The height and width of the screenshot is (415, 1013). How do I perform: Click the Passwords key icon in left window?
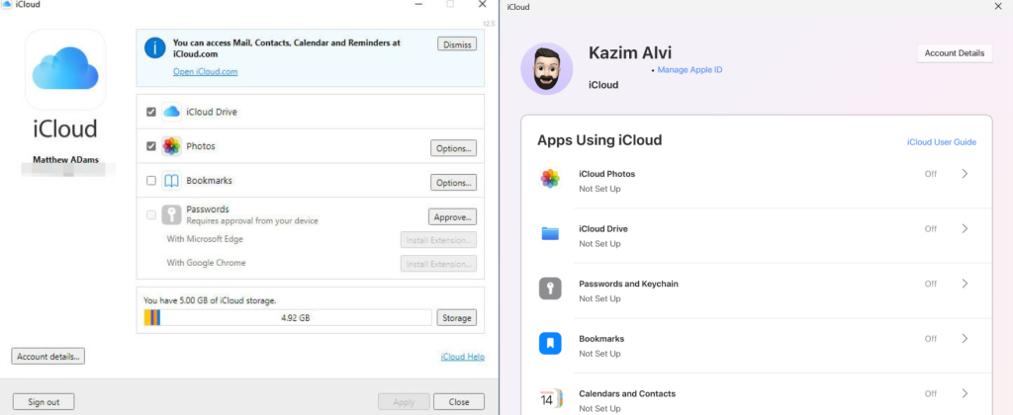(171, 215)
